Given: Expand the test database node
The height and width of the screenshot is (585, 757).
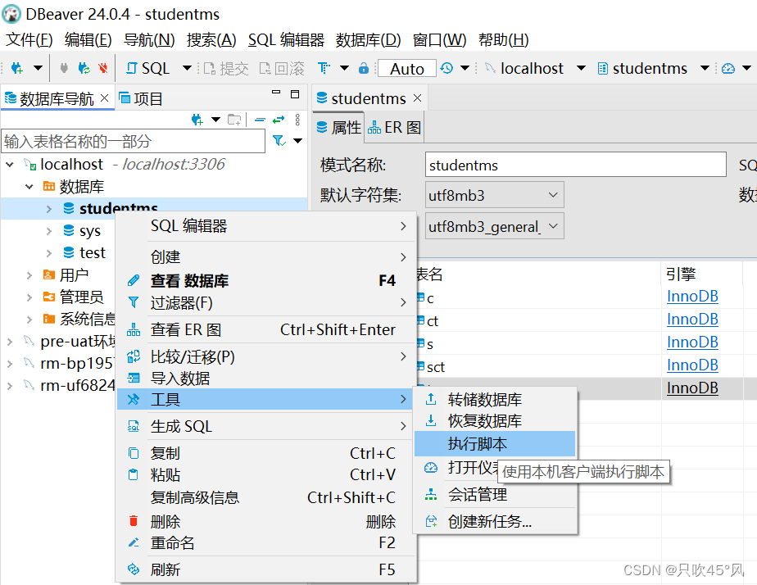Looking at the screenshot, I should pos(49,253).
